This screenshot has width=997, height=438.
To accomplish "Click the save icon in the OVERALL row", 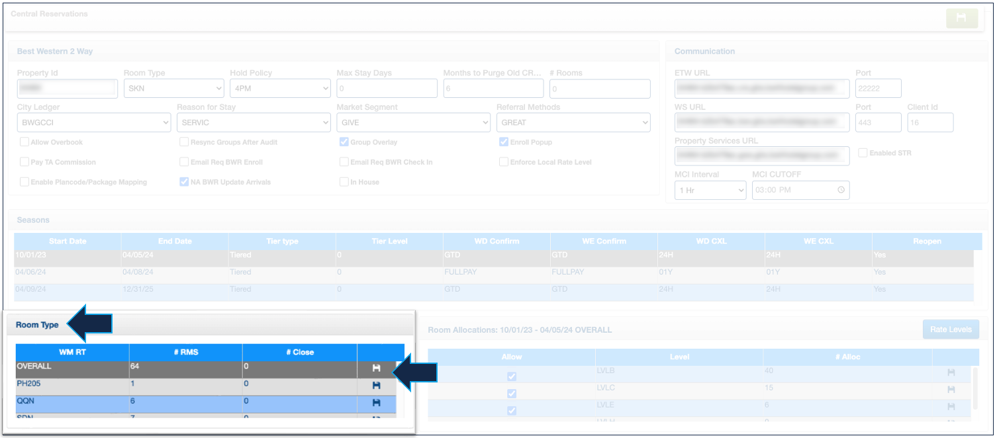I will point(376,368).
